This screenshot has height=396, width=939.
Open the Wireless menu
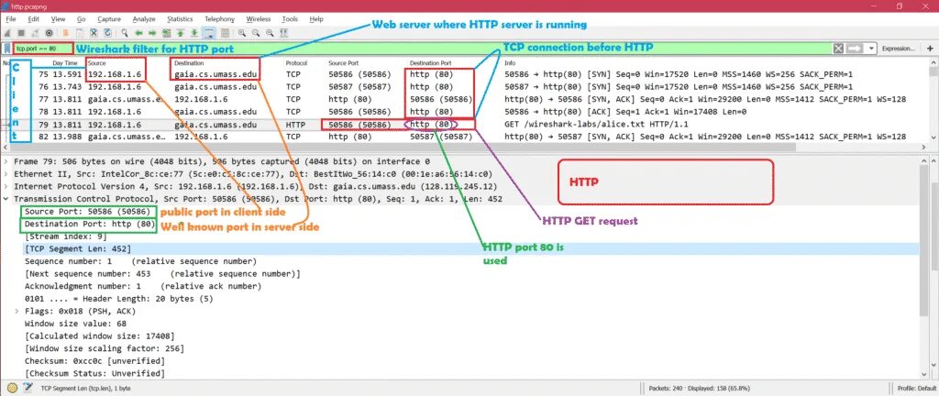click(x=258, y=19)
